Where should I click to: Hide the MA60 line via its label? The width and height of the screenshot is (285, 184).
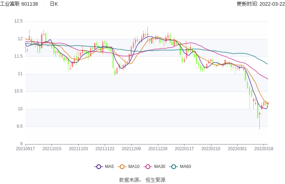[x=185, y=167]
